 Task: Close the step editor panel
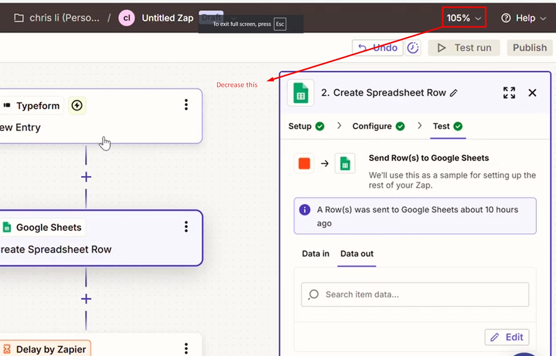tap(532, 93)
